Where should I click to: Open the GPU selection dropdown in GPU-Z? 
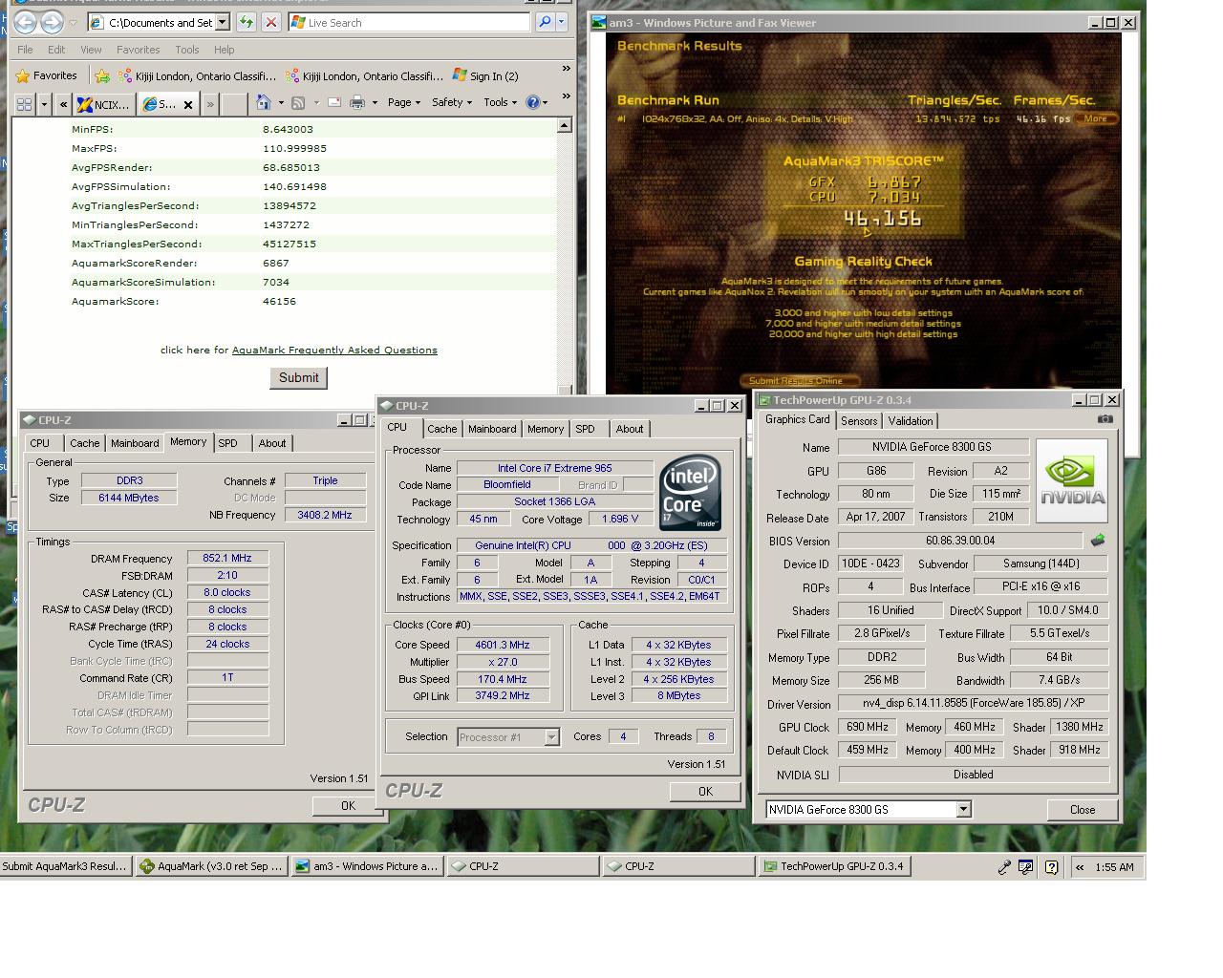[x=963, y=809]
